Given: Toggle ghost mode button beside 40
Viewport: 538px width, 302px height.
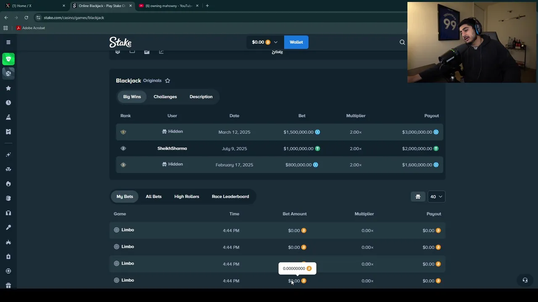Looking at the screenshot, I should (418, 197).
